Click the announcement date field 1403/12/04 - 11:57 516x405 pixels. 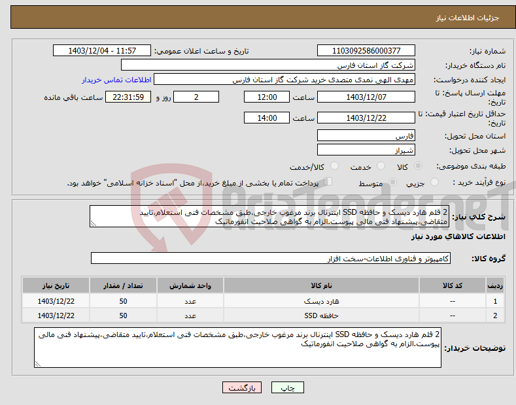[101, 51]
